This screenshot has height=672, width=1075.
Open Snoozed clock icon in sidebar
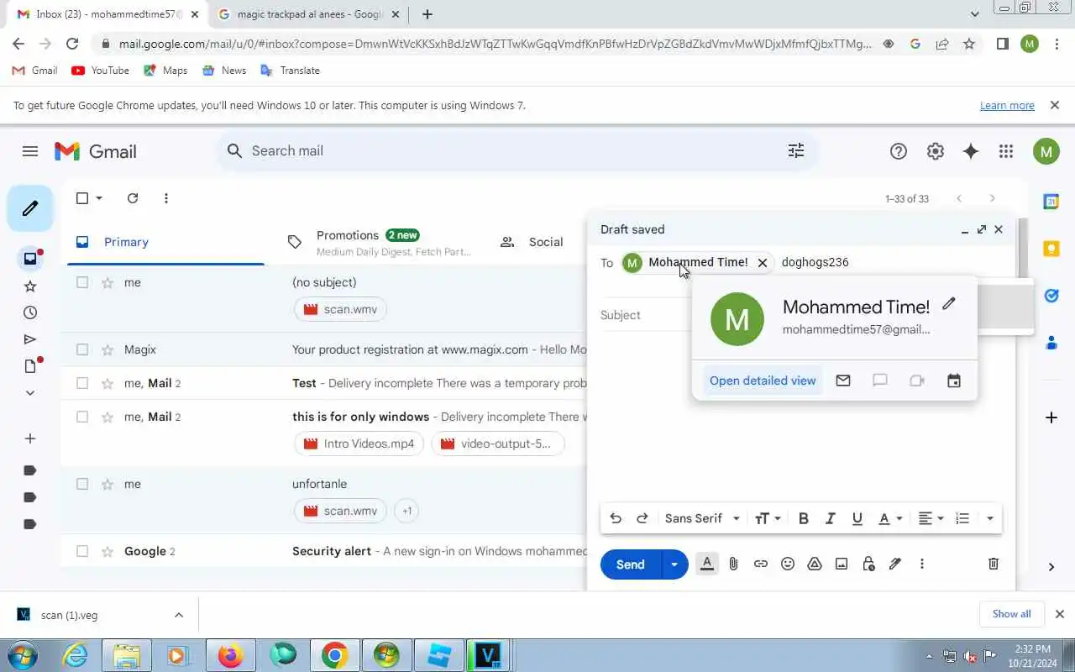[x=30, y=312]
